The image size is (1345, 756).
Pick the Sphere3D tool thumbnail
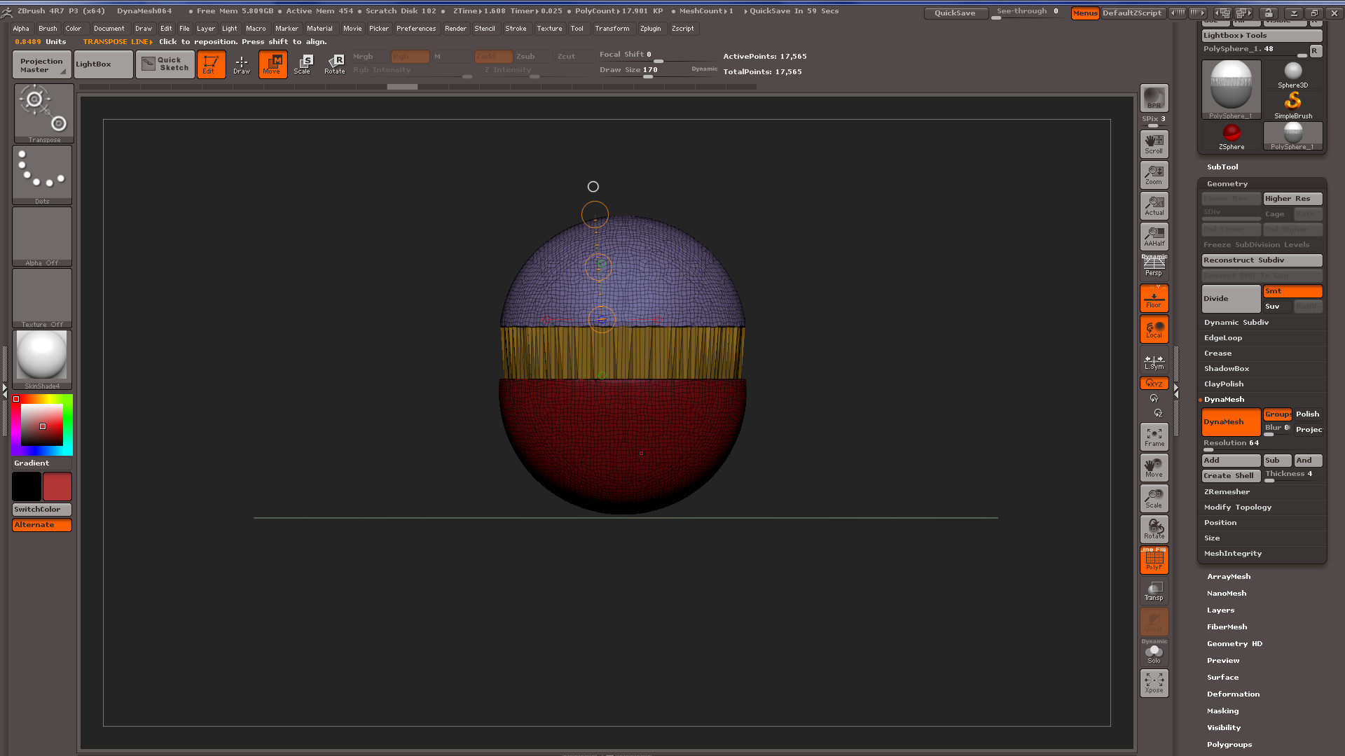[x=1292, y=74]
